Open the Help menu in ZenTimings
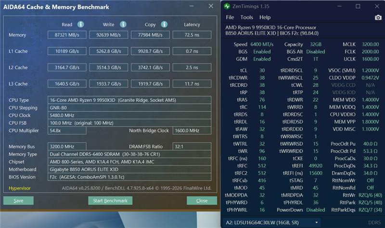This screenshot has height=228, width=385. (x=265, y=17)
